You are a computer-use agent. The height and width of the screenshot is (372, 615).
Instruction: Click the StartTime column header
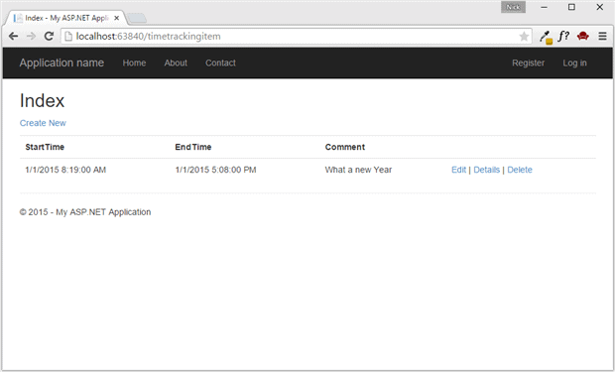coord(45,147)
